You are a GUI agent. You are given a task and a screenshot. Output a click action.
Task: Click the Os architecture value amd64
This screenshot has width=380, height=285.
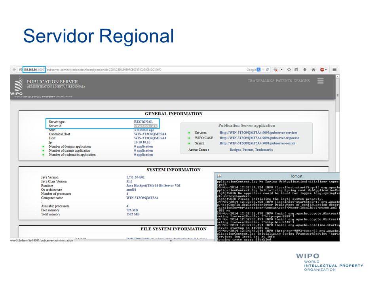point(131,190)
